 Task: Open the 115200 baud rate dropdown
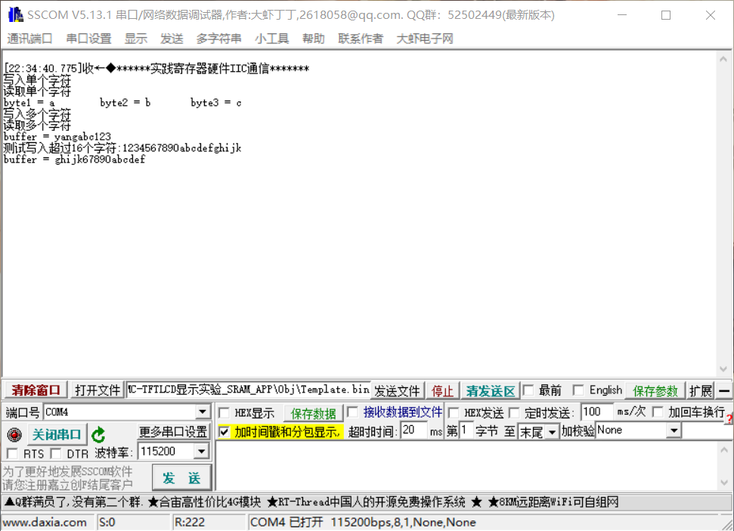pos(202,452)
